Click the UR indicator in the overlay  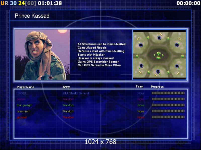coord(5,3)
